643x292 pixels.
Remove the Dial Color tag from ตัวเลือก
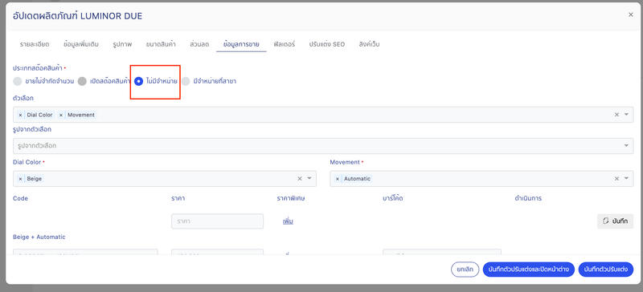coord(20,115)
